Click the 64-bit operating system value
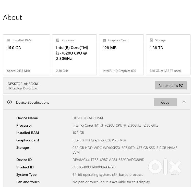Viewport: 191px width, 187px height. [x=109, y=175]
